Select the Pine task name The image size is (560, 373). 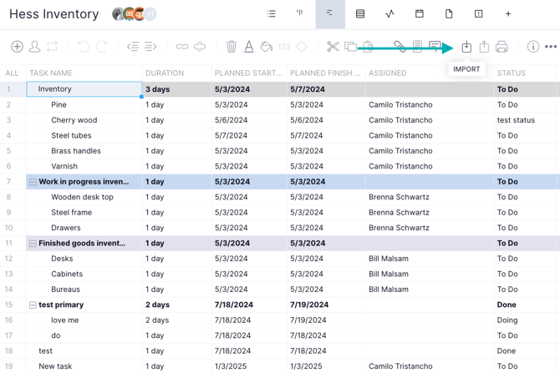[59, 105]
